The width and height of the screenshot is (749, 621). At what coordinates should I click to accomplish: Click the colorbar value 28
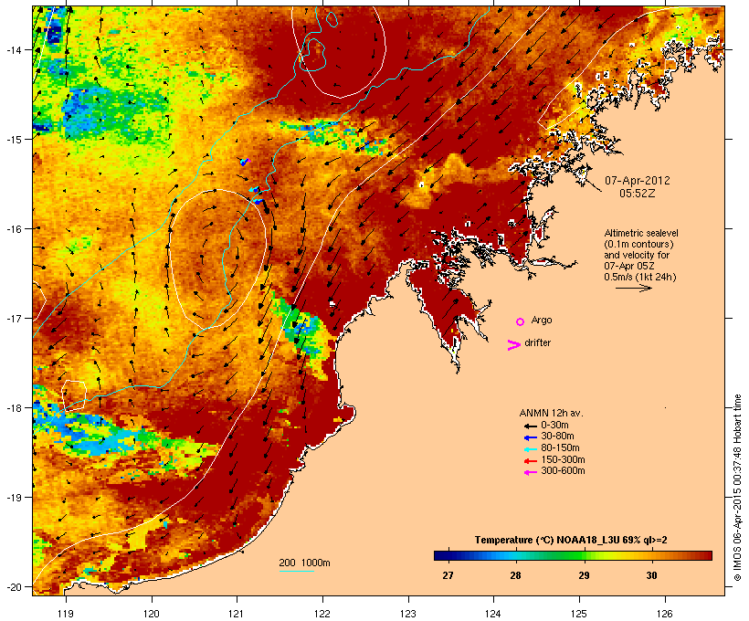click(x=515, y=575)
